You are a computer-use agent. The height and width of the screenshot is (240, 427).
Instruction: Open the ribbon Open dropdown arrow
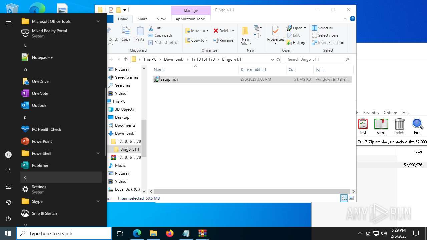point(305,28)
